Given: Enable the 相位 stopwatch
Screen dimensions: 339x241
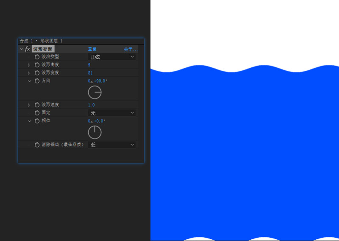Looking at the screenshot, I should tap(37, 121).
